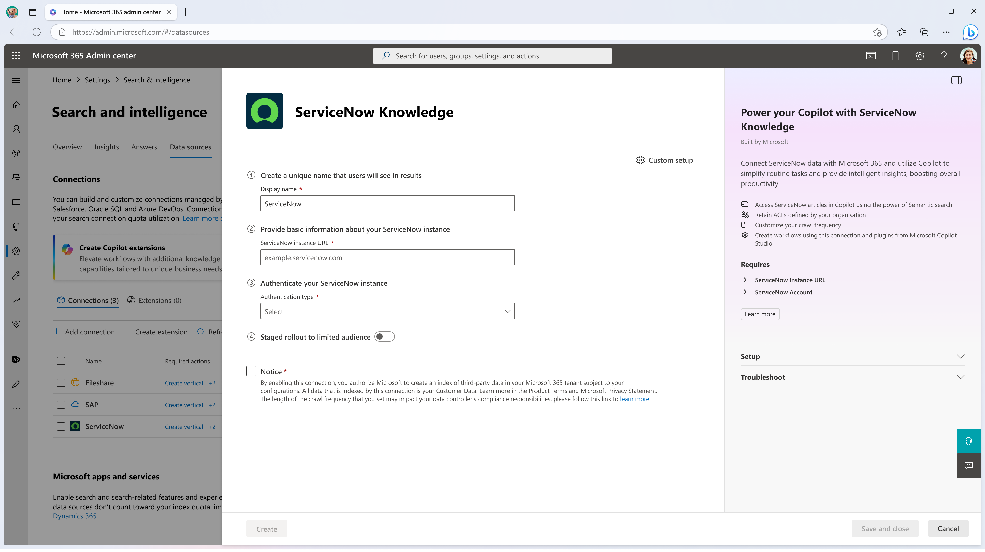Click the Insights tab icon in navigation
Screen dimensions: 985x552
(x=106, y=147)
